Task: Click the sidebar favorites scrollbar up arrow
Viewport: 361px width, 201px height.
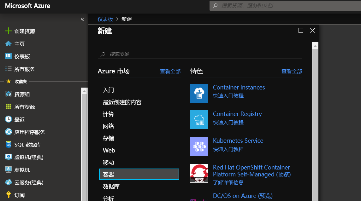Action: [x=84, y=91]
